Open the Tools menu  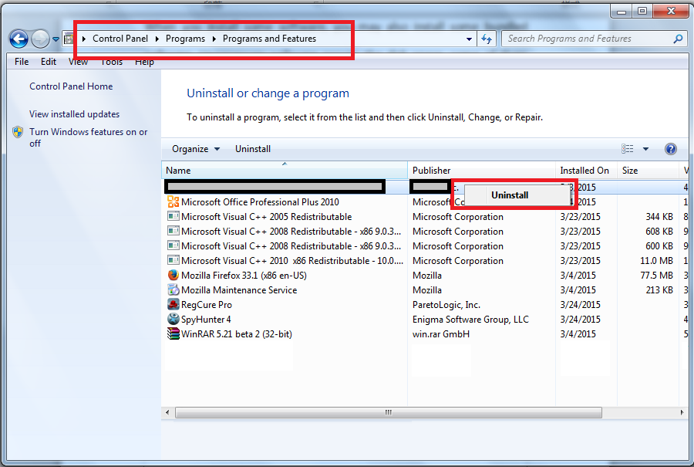(x=112, y=62)
